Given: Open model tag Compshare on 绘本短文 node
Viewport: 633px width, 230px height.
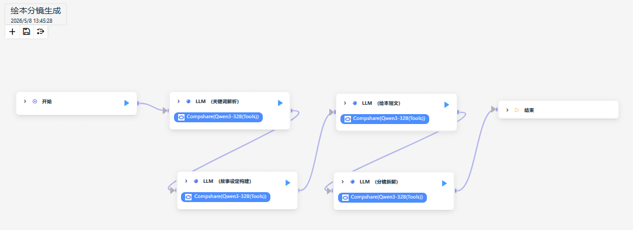Looking at the screenshot, I should [385, 119].
